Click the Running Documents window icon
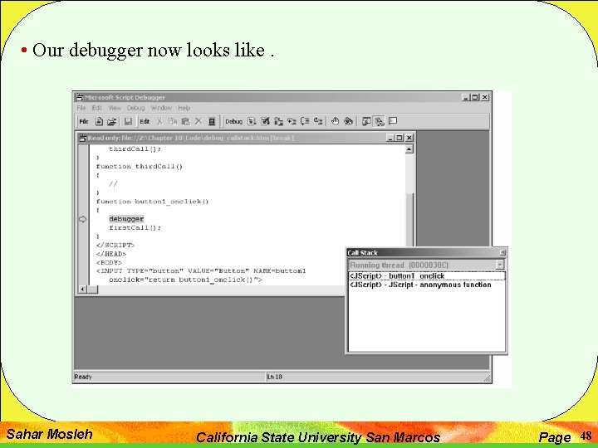Screen dimensions: 598x448 (366, 121)
